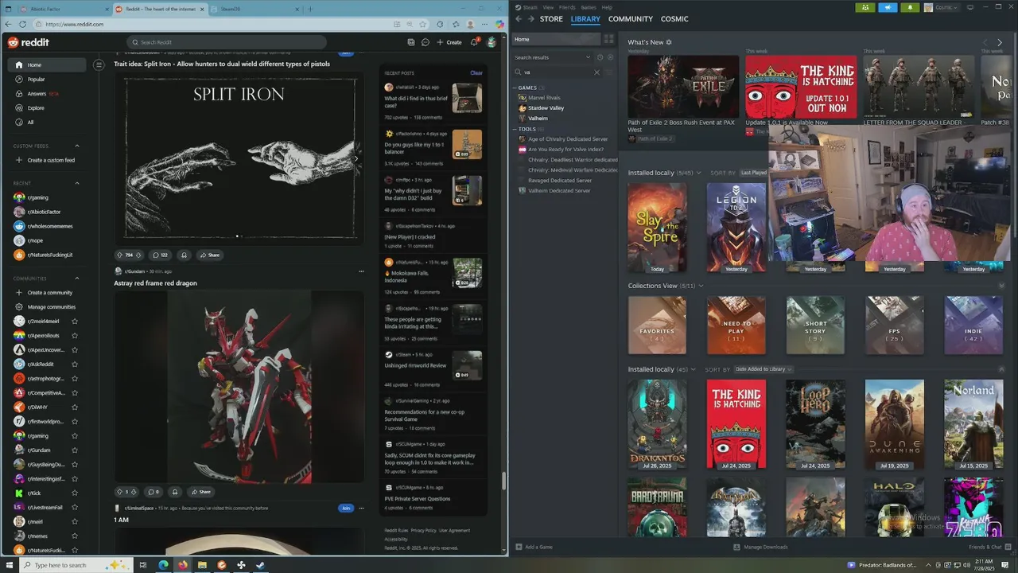Open Installed locally (5/45) shelf dropdown
The width and height of the screenshot is (1018, 573).
click(x=698, y=173)
